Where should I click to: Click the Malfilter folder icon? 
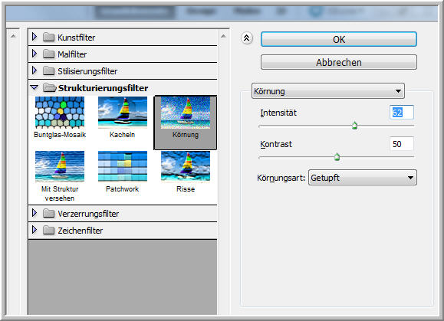pos(49,54)
